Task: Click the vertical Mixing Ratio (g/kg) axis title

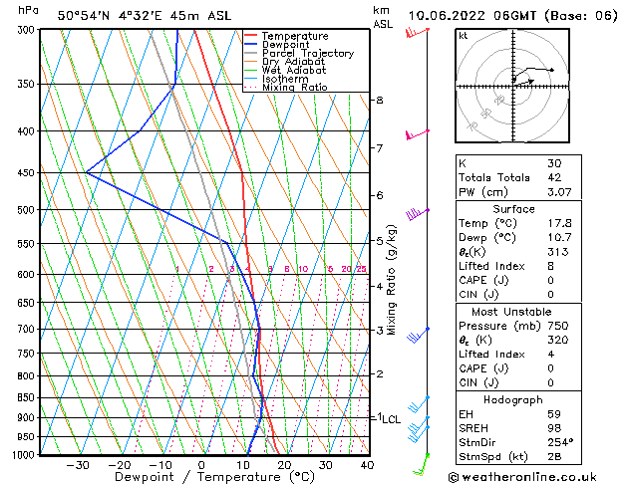Action: point(392,280)
